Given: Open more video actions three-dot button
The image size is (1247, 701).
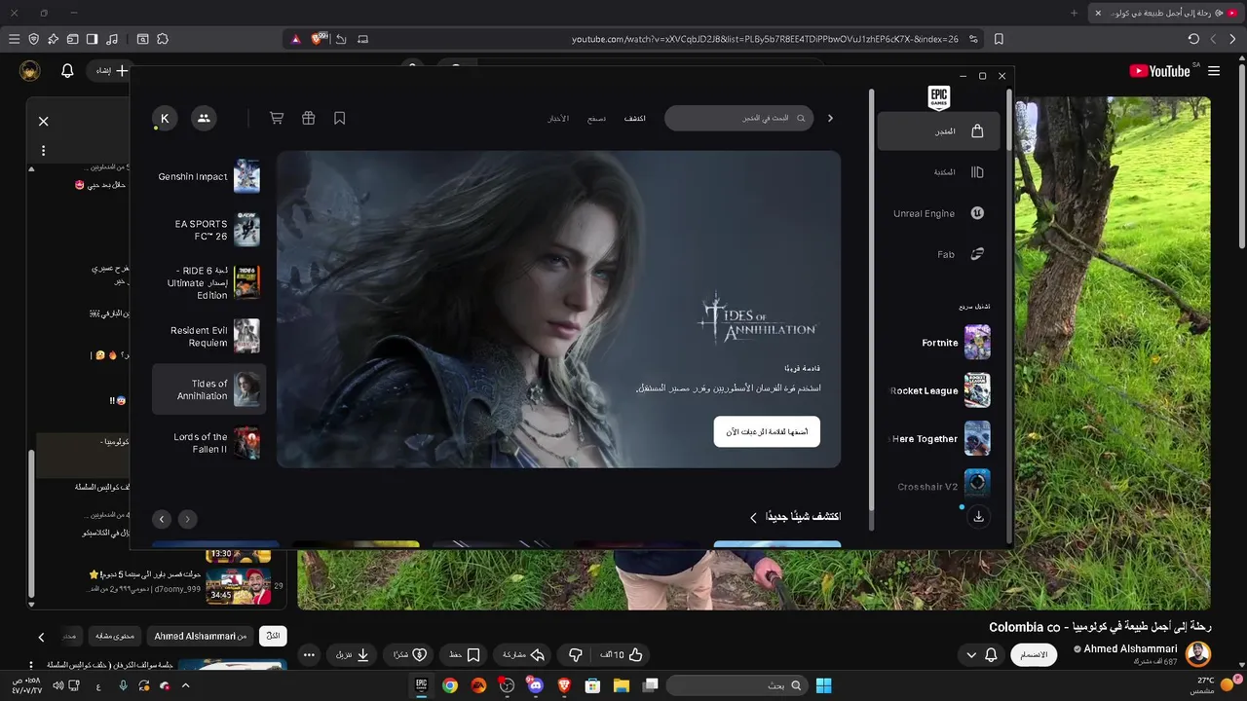Looking at the screenshot, I should point(309,654).
